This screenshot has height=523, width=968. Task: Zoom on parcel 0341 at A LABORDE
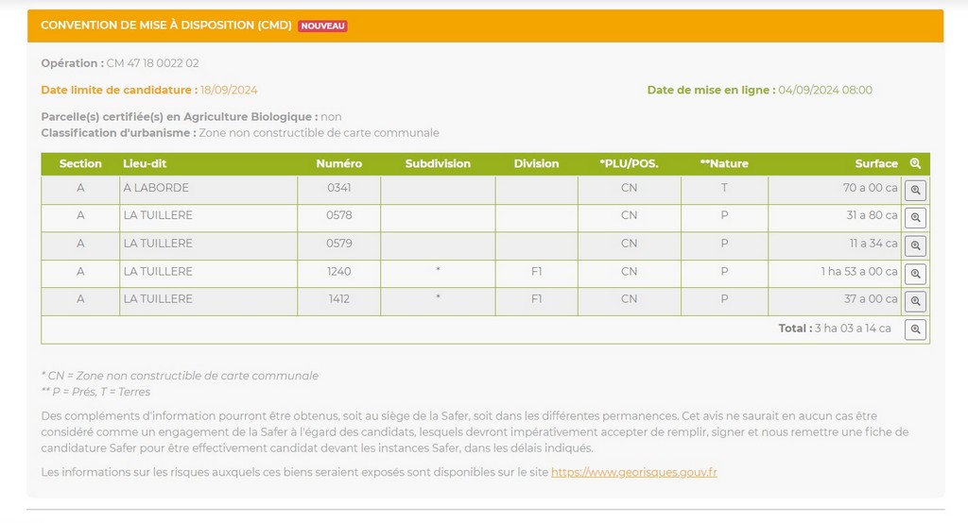[x=915, y=190]
